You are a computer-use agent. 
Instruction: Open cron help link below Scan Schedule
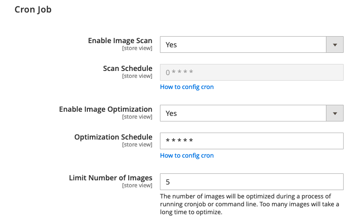187,87
